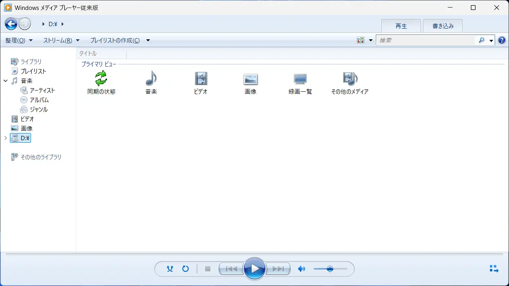Click the Play button
Viewport: 509px width, 286px height.
254,269
